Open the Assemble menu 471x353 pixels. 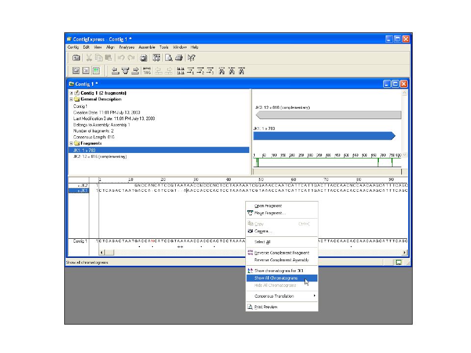click(147, 47)
